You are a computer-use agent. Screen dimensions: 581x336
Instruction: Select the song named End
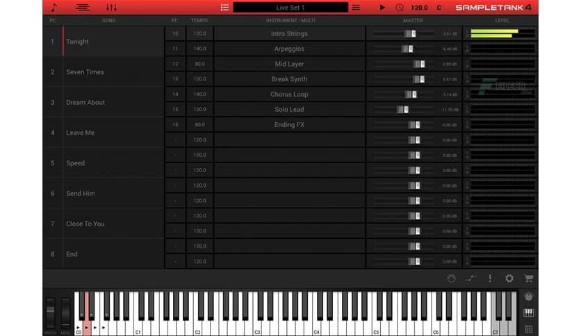(x=104, y=254)
